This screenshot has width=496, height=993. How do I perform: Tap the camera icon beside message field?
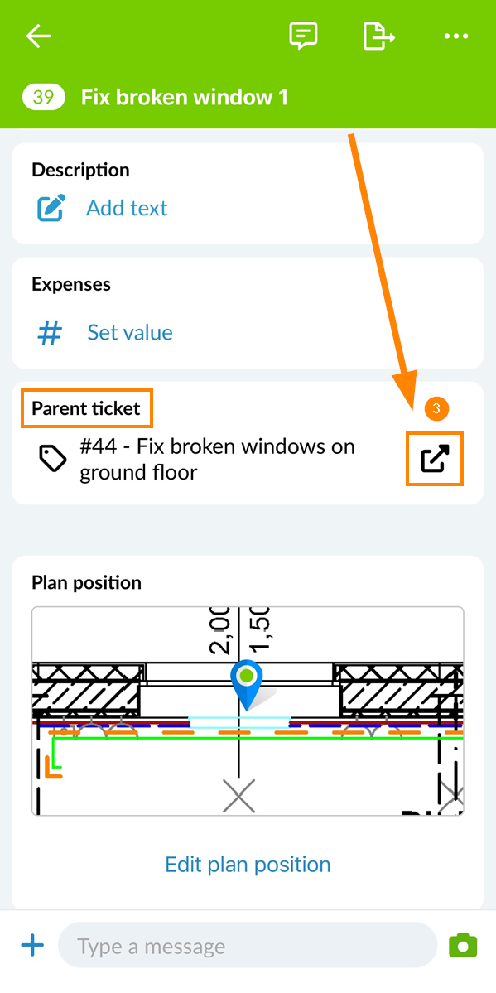(x=462, y=946)
